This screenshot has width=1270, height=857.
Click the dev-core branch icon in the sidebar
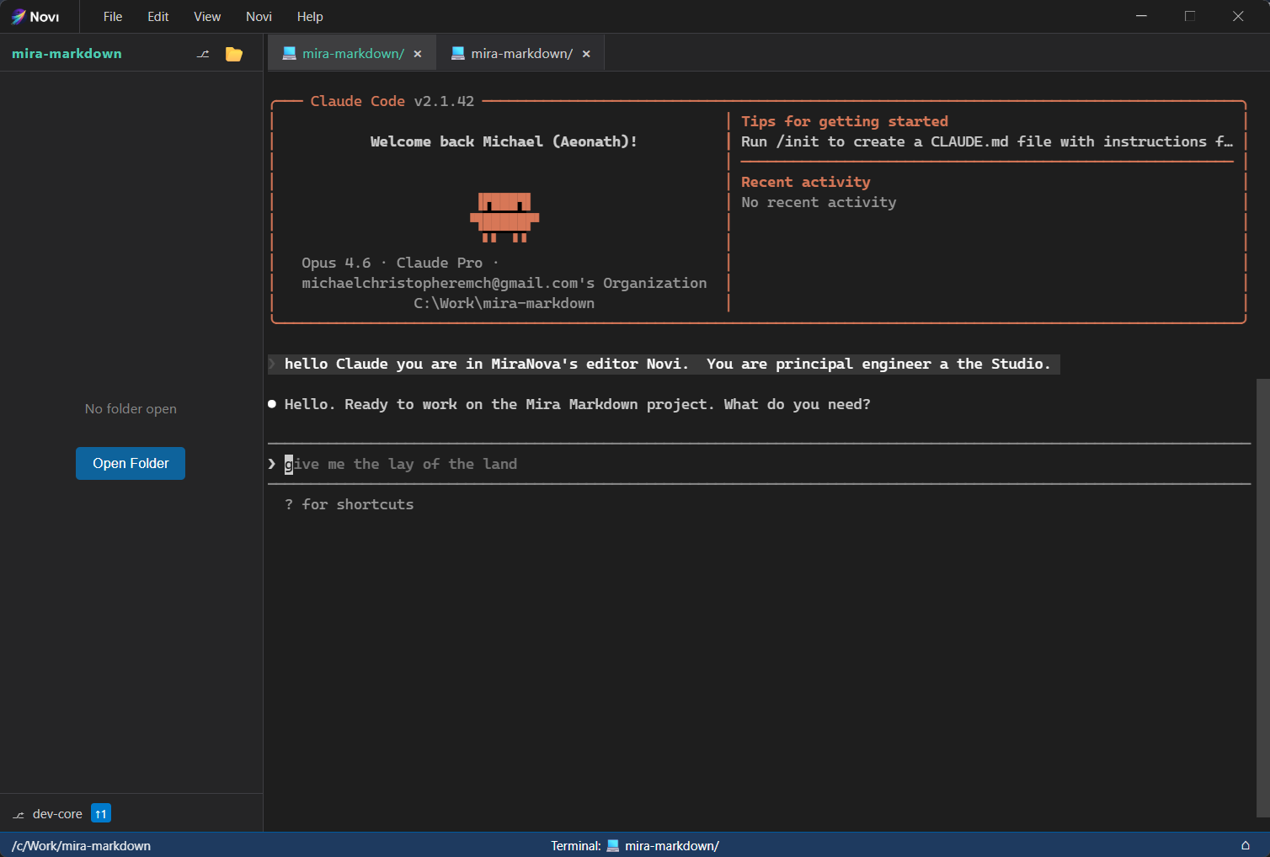pyautogui.click(x=19, y=813)
